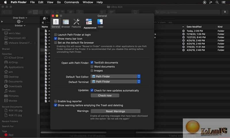Select Macintosh HD in sidebar
This screenshot has width=230, height=138.
[x=15, y=38]
